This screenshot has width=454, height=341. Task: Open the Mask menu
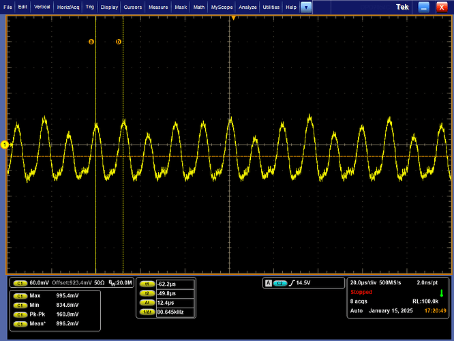coord(181,7)
